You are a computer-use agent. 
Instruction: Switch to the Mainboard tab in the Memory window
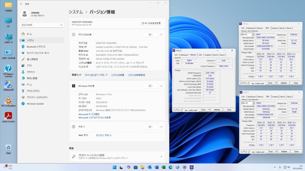tap(184, 55)
